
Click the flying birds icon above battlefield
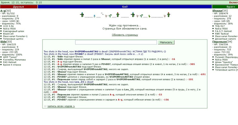(102, 14)
